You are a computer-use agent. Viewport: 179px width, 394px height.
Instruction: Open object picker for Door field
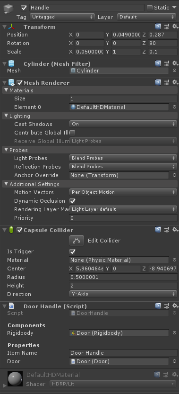tap(174, 361)
